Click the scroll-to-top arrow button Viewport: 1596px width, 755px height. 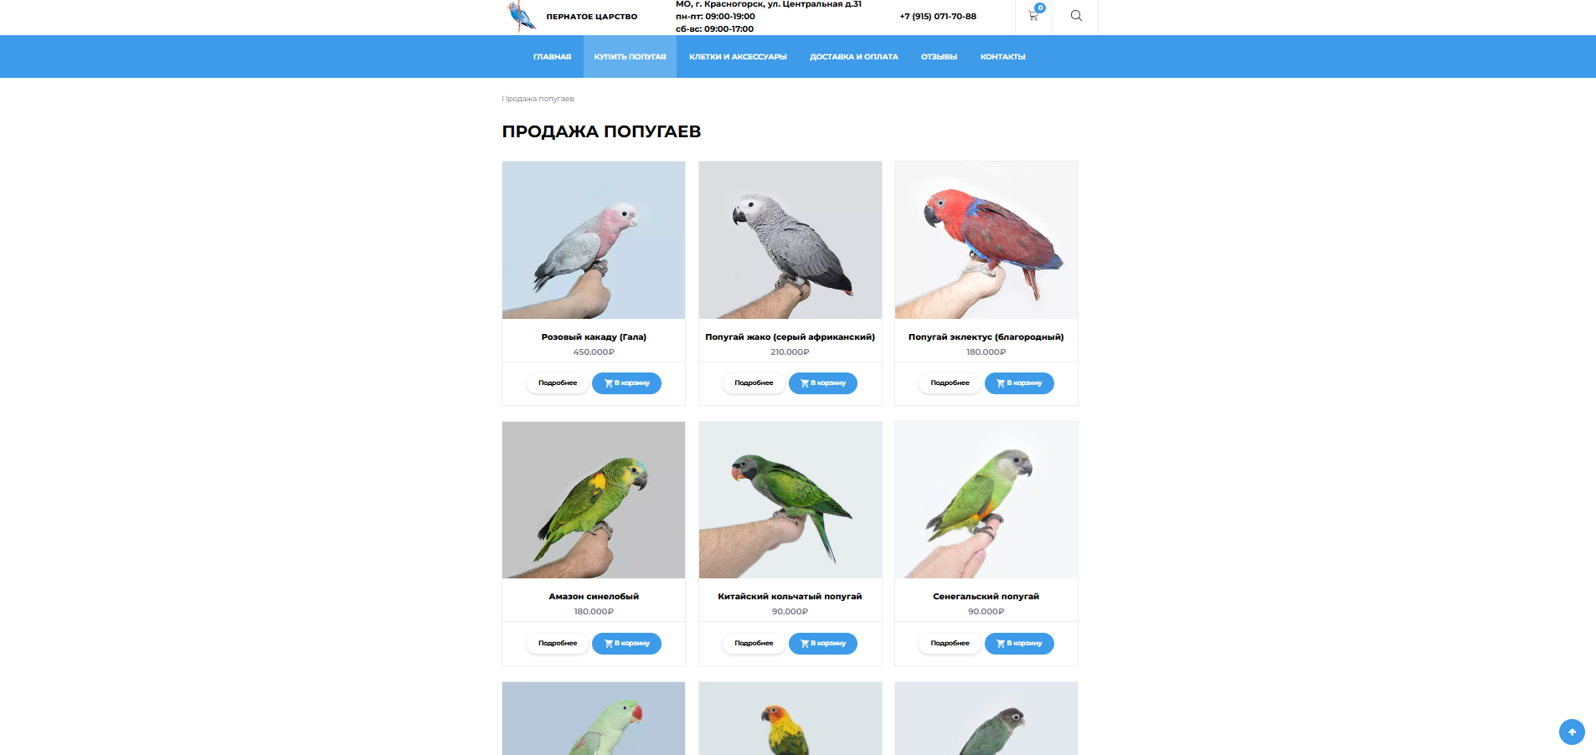tap(1572, 732)
